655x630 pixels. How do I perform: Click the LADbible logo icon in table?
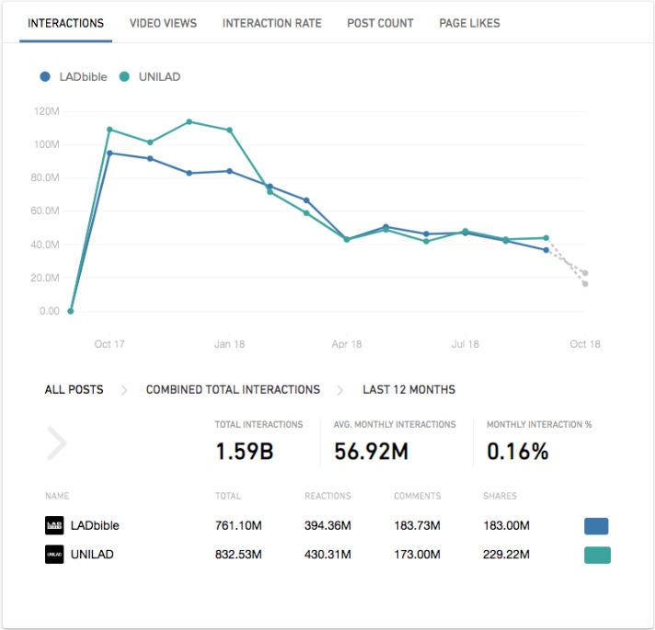tap(54, 525)
